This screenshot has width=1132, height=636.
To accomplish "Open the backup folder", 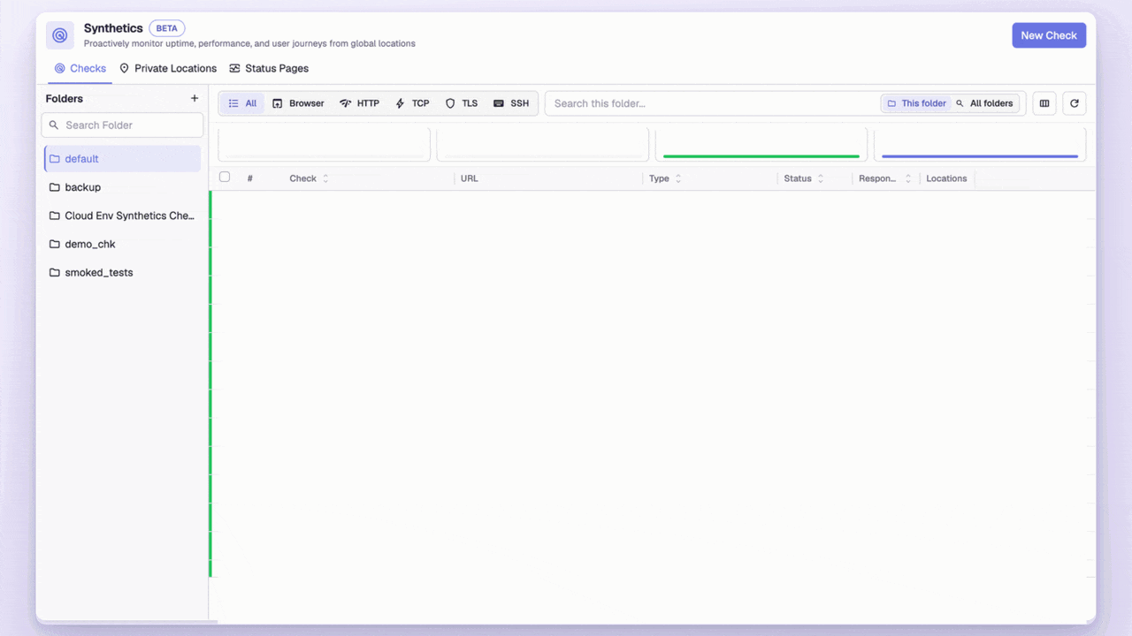I will tap(122, 187).
